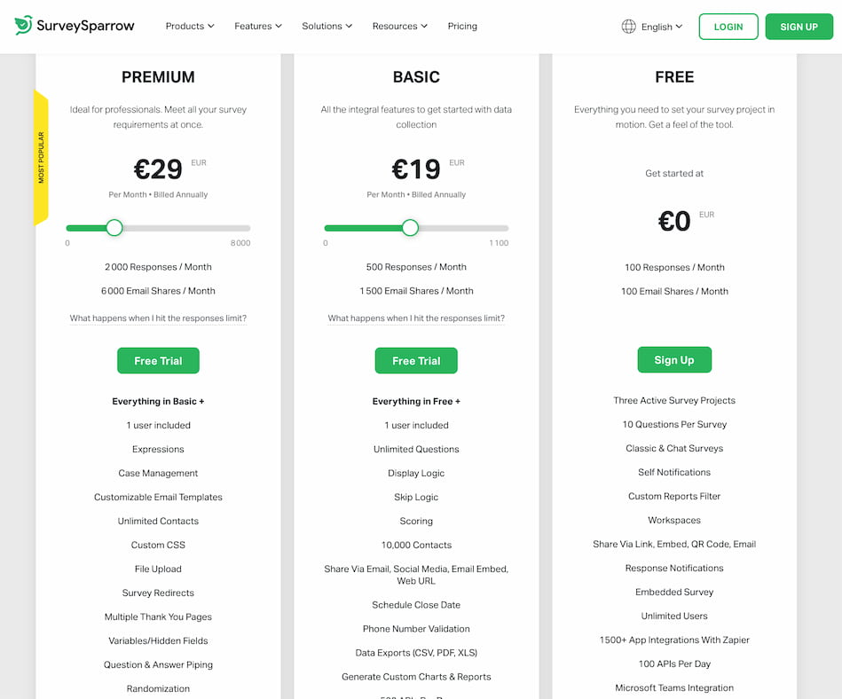842x699 pixels.
Task: Open the responses limit link under Premium
Action: pyautogui.click(x=158, y=318)
